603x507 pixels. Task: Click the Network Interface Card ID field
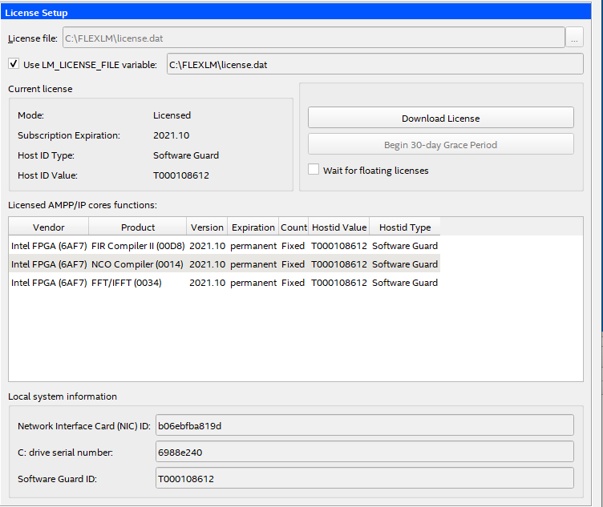[x=364, y=425]
